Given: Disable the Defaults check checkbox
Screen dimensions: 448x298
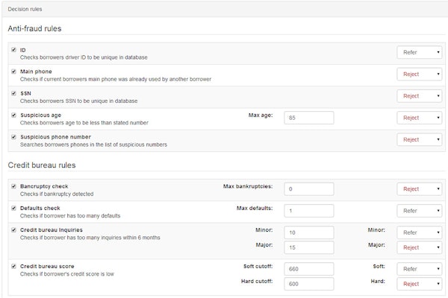Looking at the screenshot, I should 13,208.
